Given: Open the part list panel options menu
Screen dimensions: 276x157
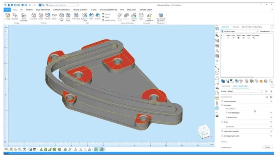Looking at the screenshot, I should [x=272, y=27].
